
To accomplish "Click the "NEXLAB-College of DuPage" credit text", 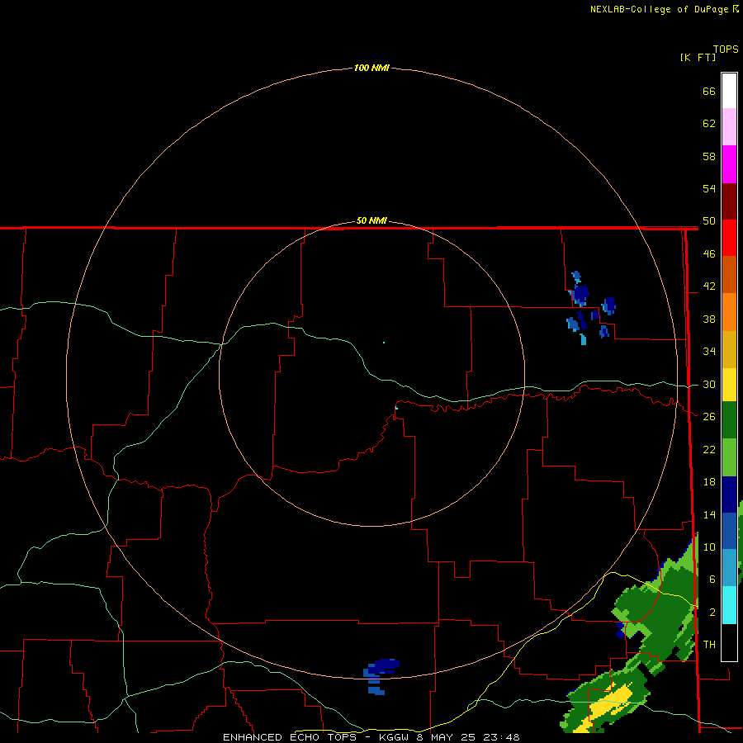I will (660, 9).
